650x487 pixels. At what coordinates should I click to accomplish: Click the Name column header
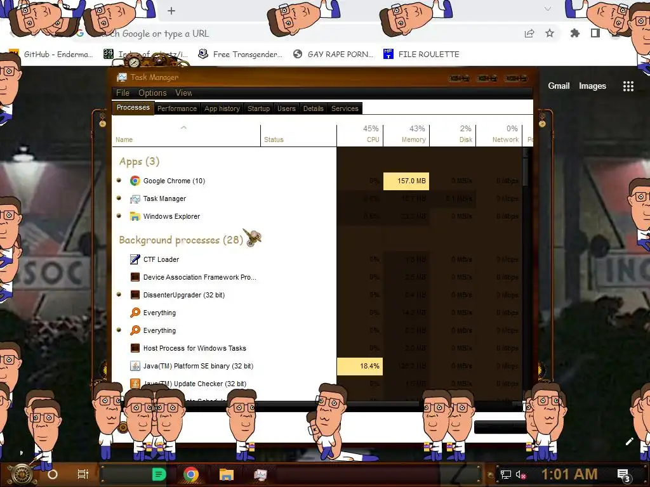[x=186, y=136]
